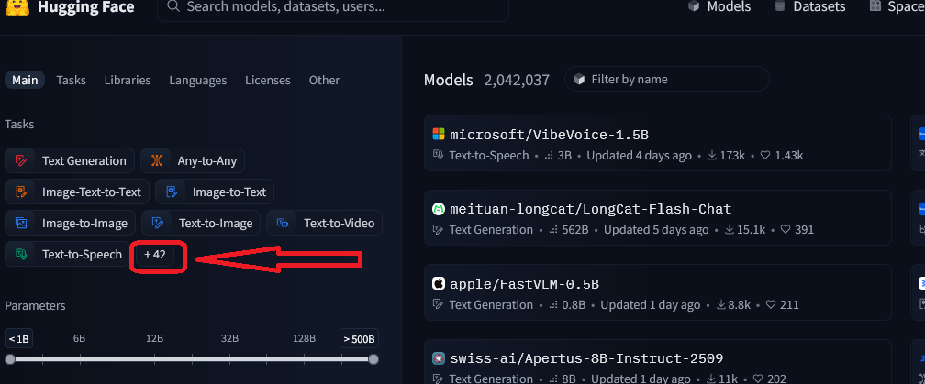This screenshot has width=925, height=384.
Task: Expand the +42 more tasks button
Action: point(154,255)
